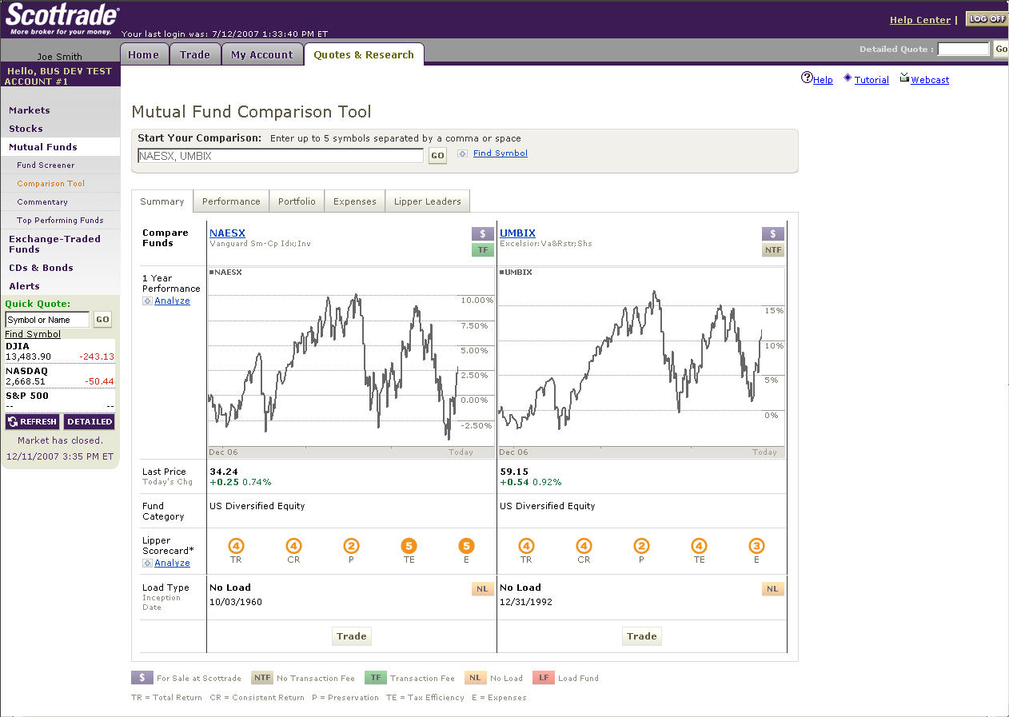Click Find Symbol link under Quick Quote
Screen dimensions: 1009x717
pos(33,334)
